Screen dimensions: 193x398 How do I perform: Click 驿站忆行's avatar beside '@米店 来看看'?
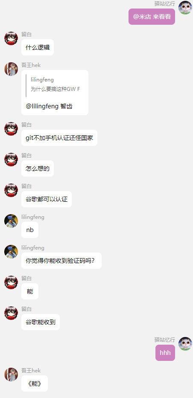pyautogui.click(x=185, y=8)
